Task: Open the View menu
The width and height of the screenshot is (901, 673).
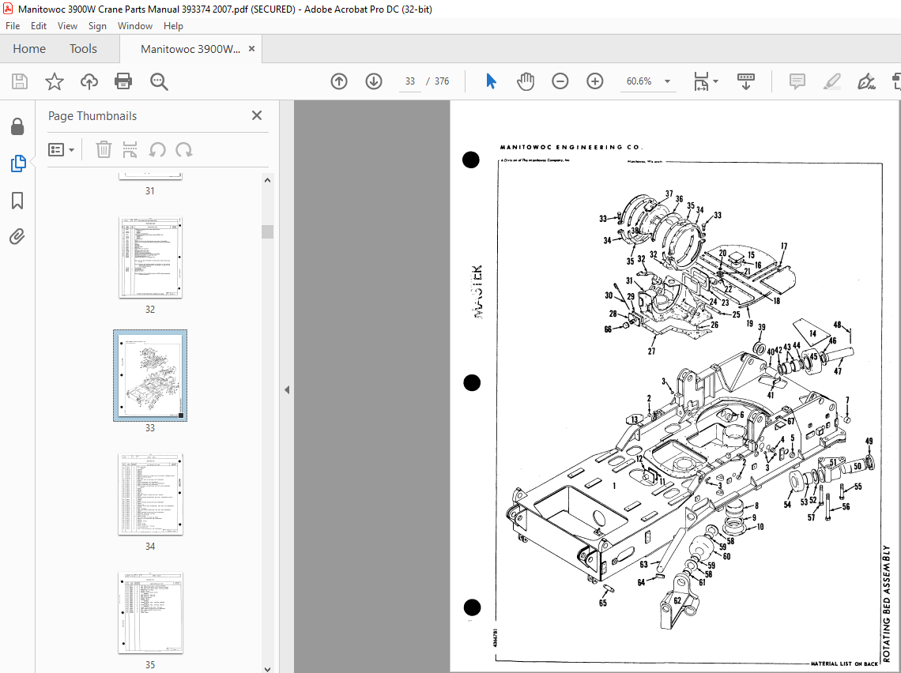Action: tap(67, 26)
